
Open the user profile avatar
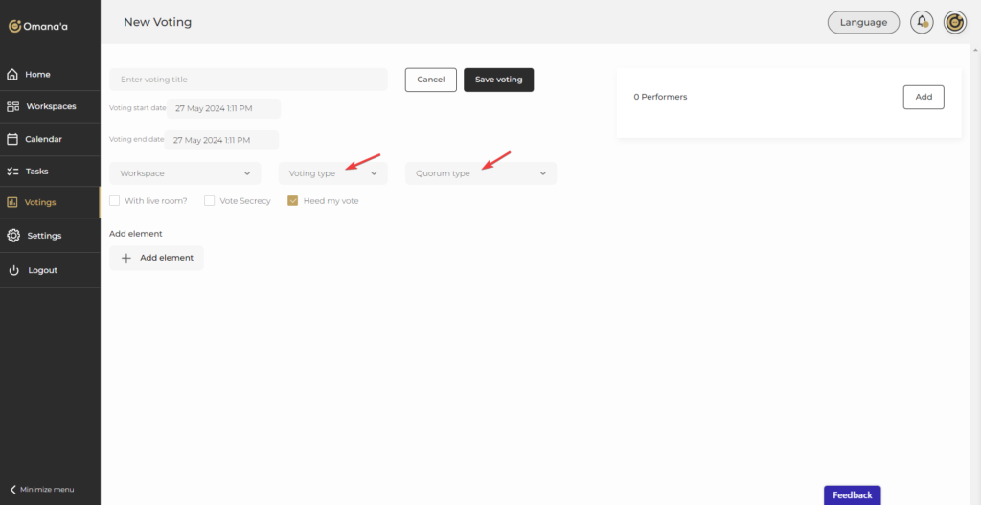pos(954,22)
